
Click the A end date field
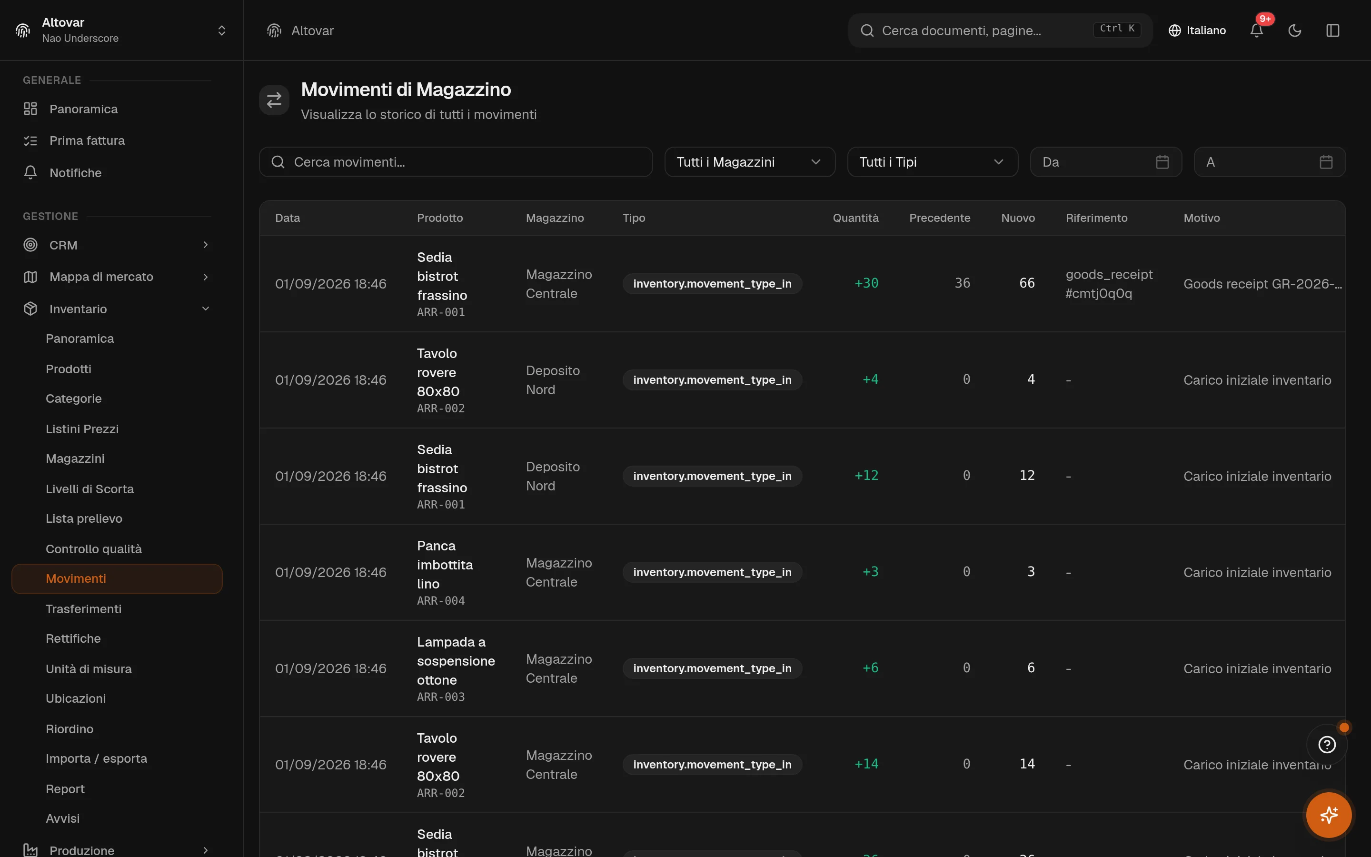pos(1269,162)
